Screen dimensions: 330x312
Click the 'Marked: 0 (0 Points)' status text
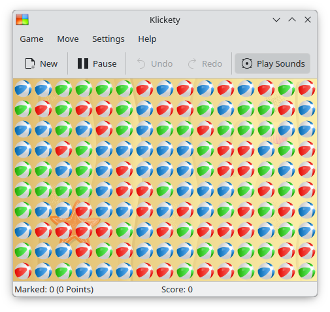tap(54, 289)
